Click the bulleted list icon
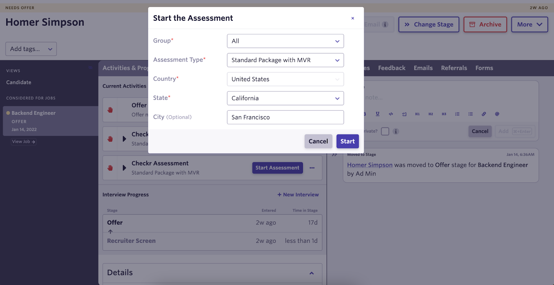Image resolution: width=554 pixels, height=285 pixels. pos(471,114)
